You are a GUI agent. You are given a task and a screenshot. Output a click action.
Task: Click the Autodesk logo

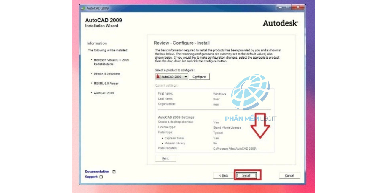coord(280,23)
